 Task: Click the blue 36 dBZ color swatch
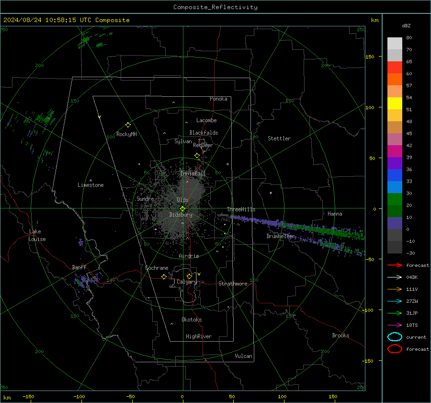[x=395, y=175]
